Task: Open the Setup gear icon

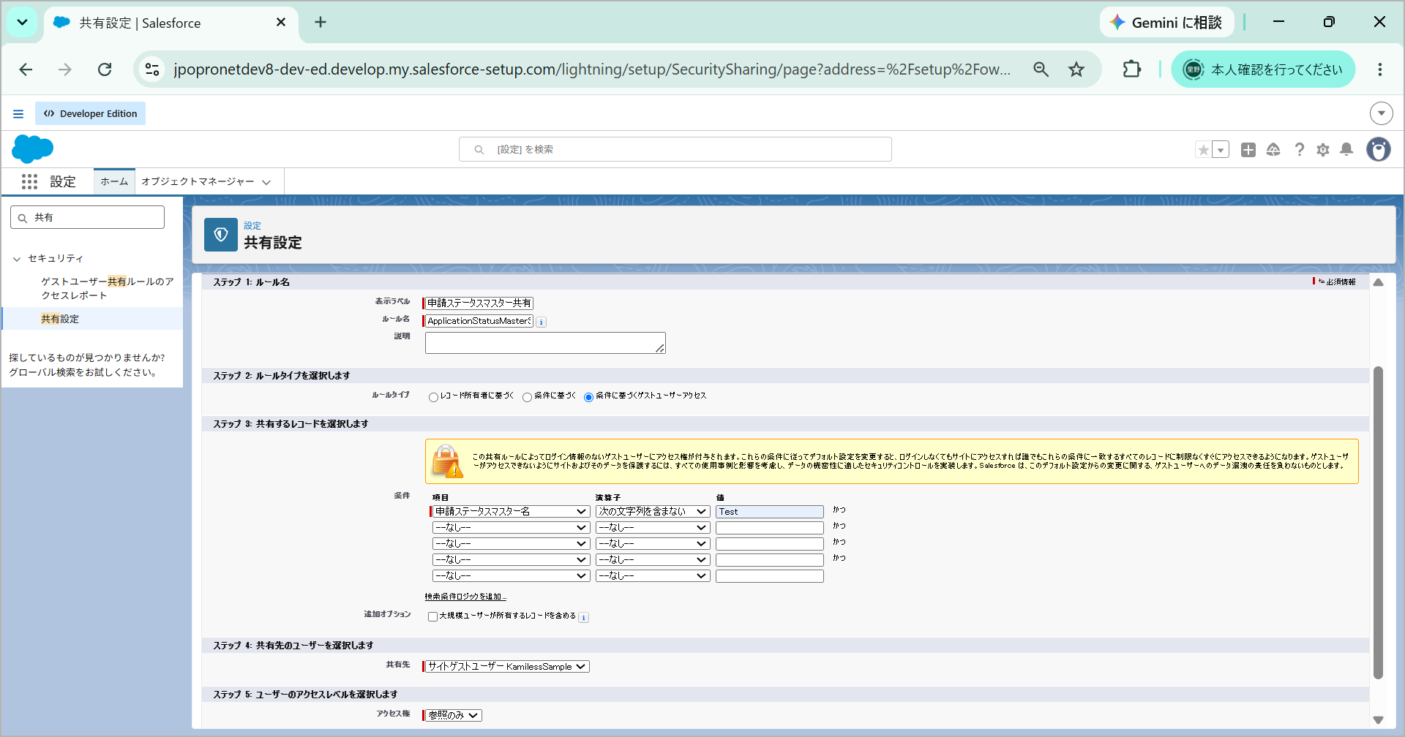Action: [x=1323, y=149]
